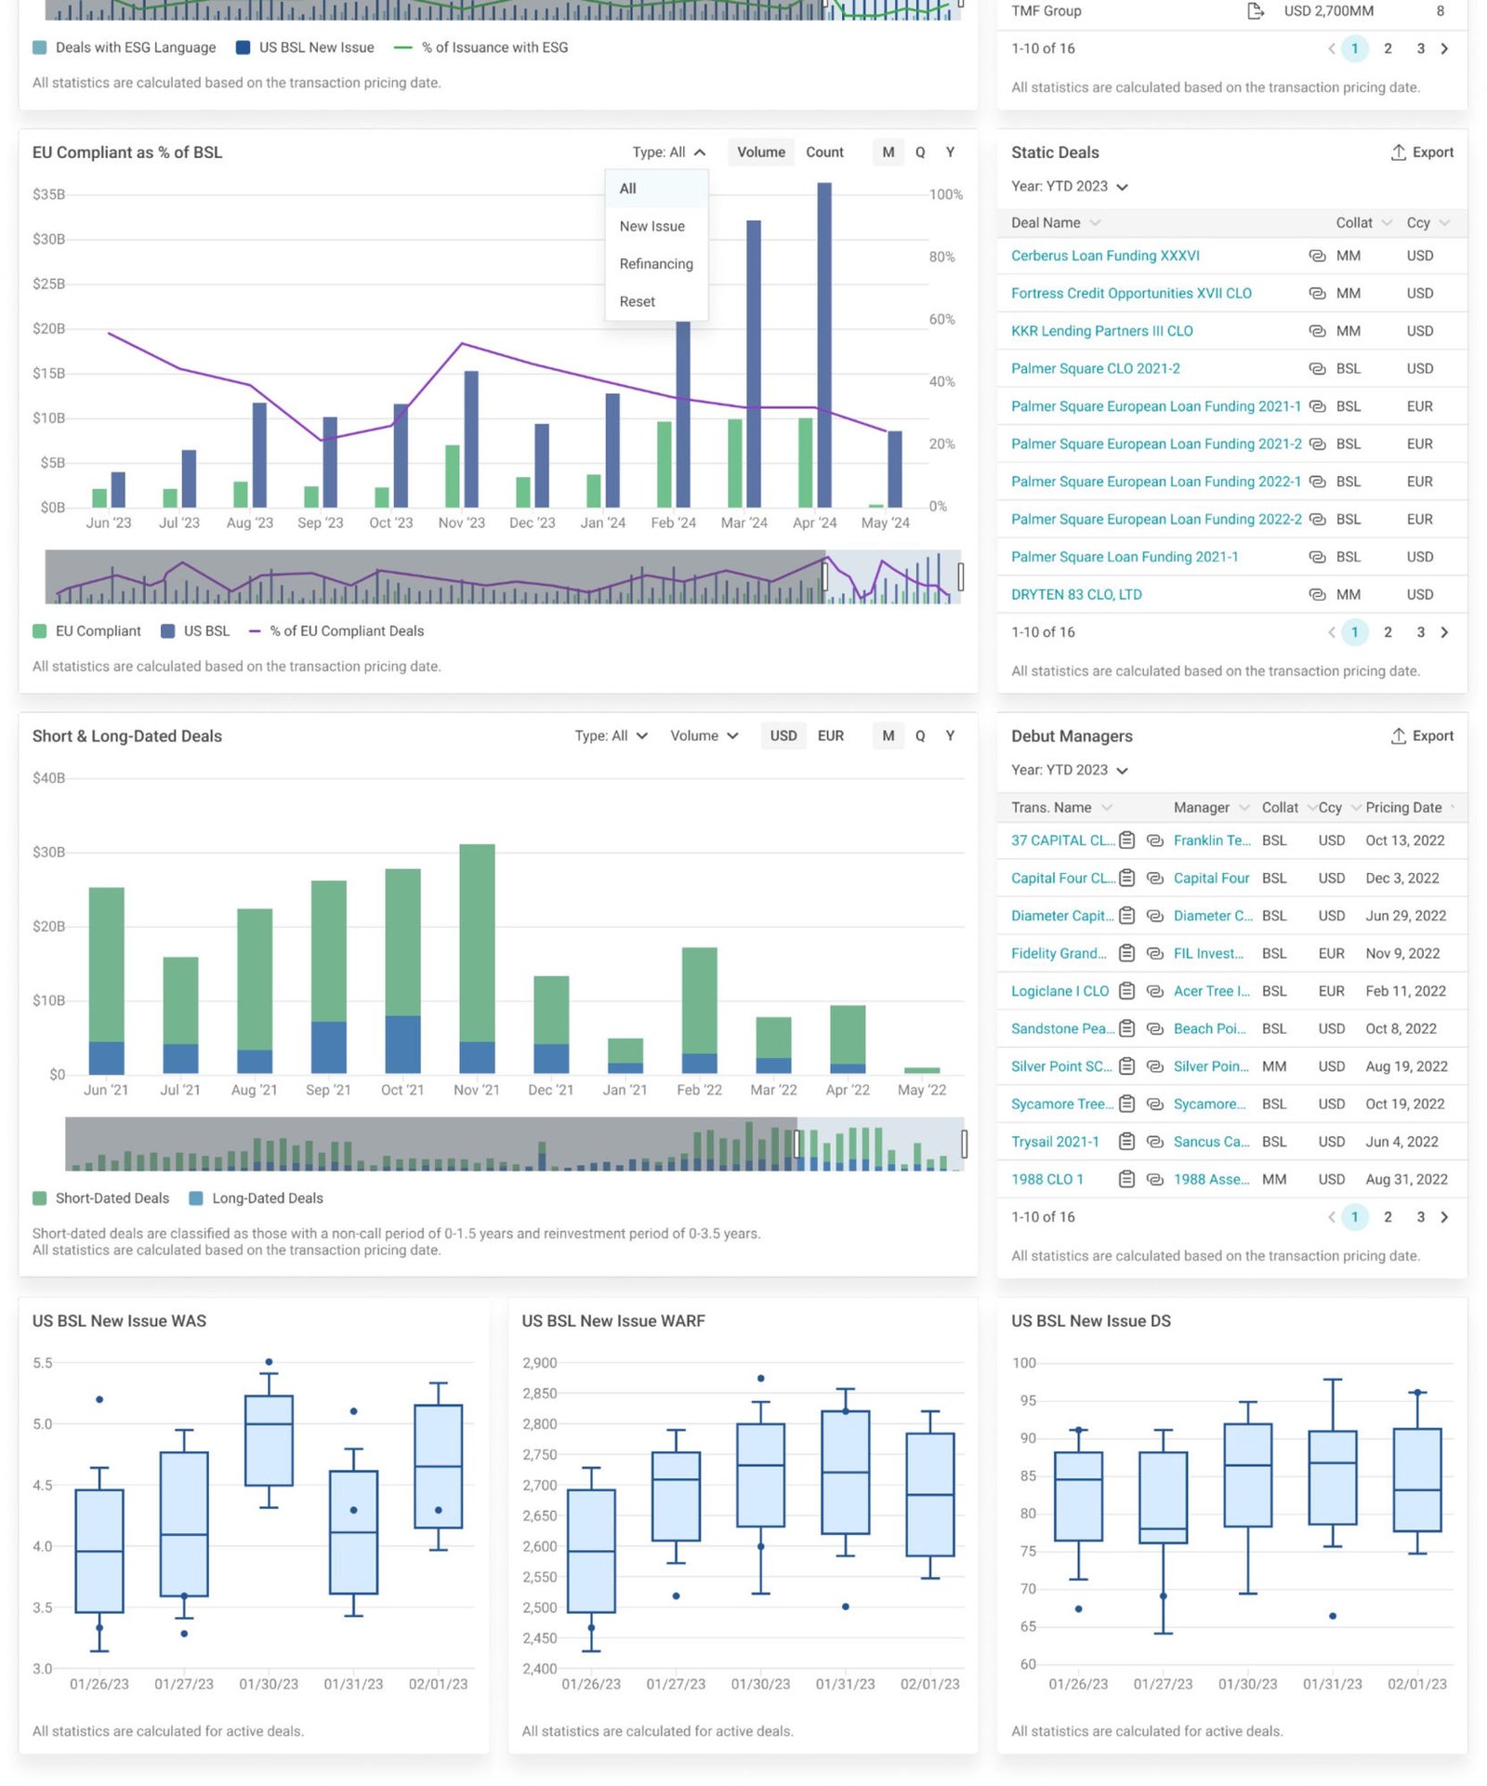
Task: Open Volume dropdown in Short & Long-Dated Deals
Action: click(704, 736)
